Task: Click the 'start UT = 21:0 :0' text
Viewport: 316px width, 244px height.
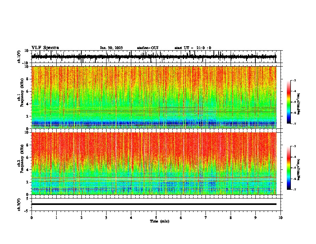Action: [x=193, y=48]
